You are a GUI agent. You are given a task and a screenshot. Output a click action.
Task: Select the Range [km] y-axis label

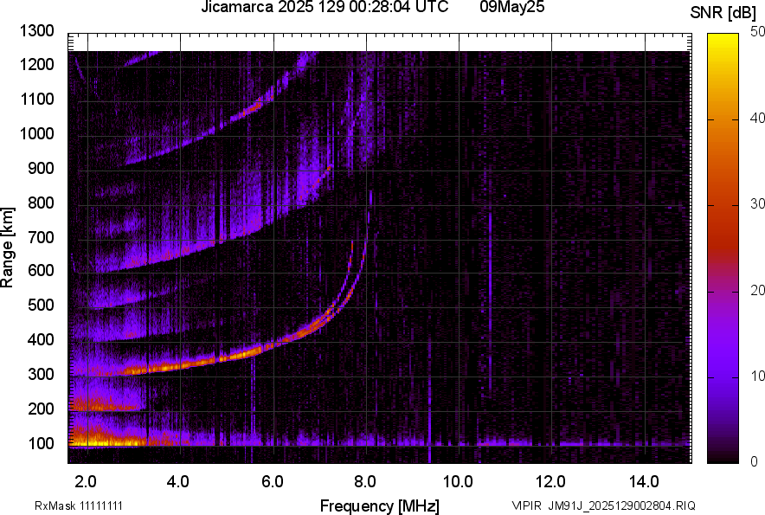click(x=8, y=248)
